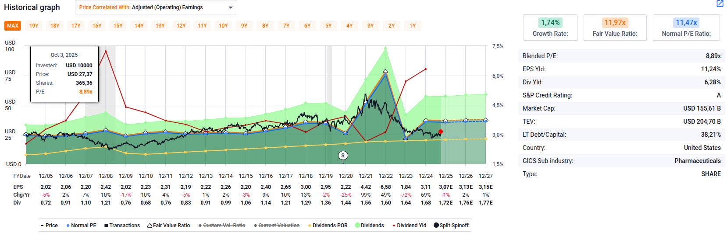Select the MAX time range tab

13,26
